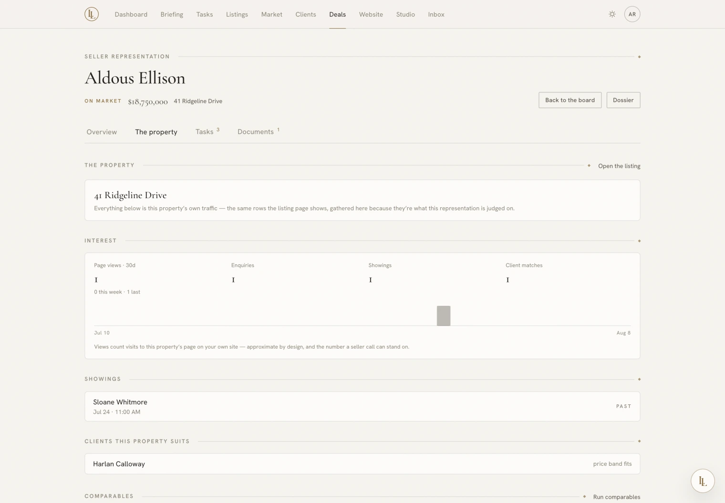Go to the Listings nav item
This screenshot has width=725, height=503.
coord(237,14)
